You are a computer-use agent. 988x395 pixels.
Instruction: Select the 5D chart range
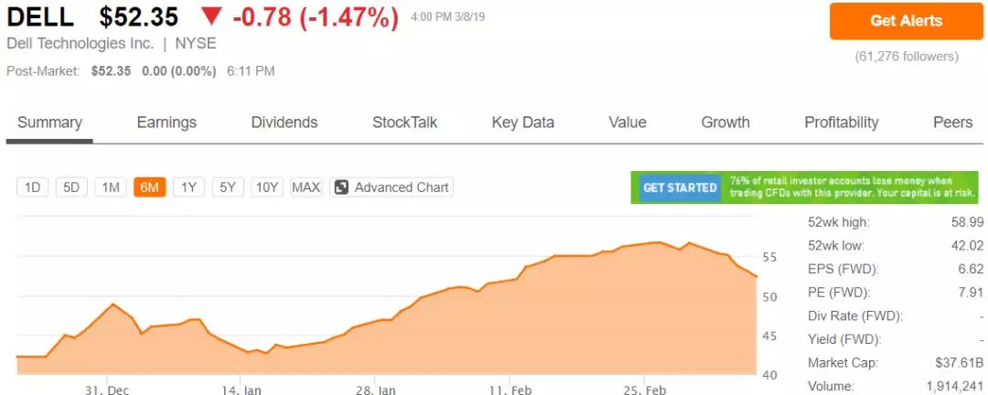(x=71, y=187)
